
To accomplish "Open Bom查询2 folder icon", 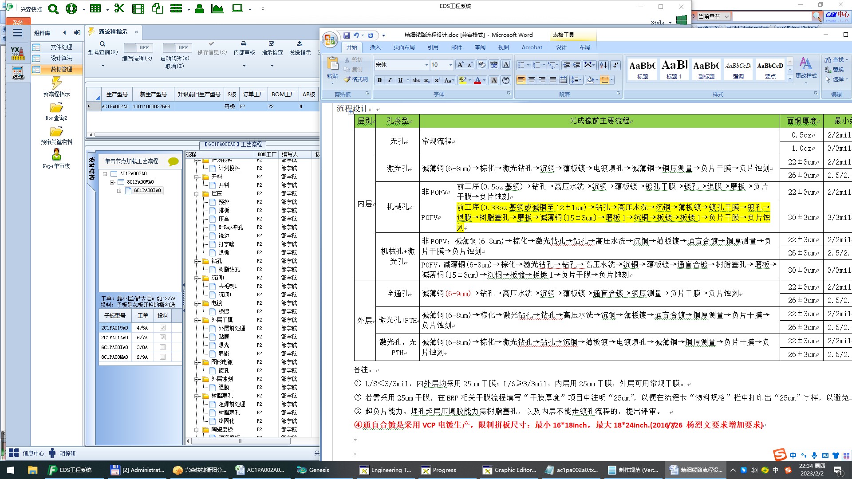I will coord(56,108).
